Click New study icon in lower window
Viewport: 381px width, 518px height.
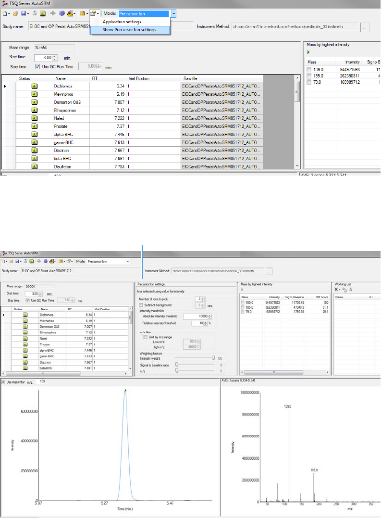click(3, 261)
